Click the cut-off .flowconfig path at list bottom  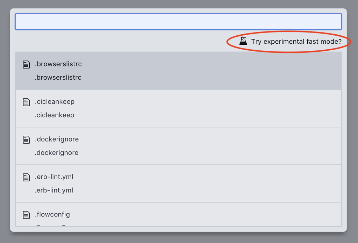click(x=52, y=225)
